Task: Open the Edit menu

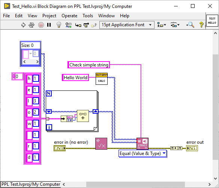Action: click(x=19, y=16)
